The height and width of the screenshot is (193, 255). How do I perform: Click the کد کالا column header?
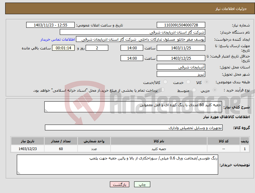224,141
